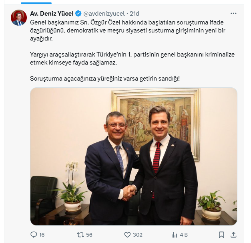Open the reply comment icon

coord(34,235)
